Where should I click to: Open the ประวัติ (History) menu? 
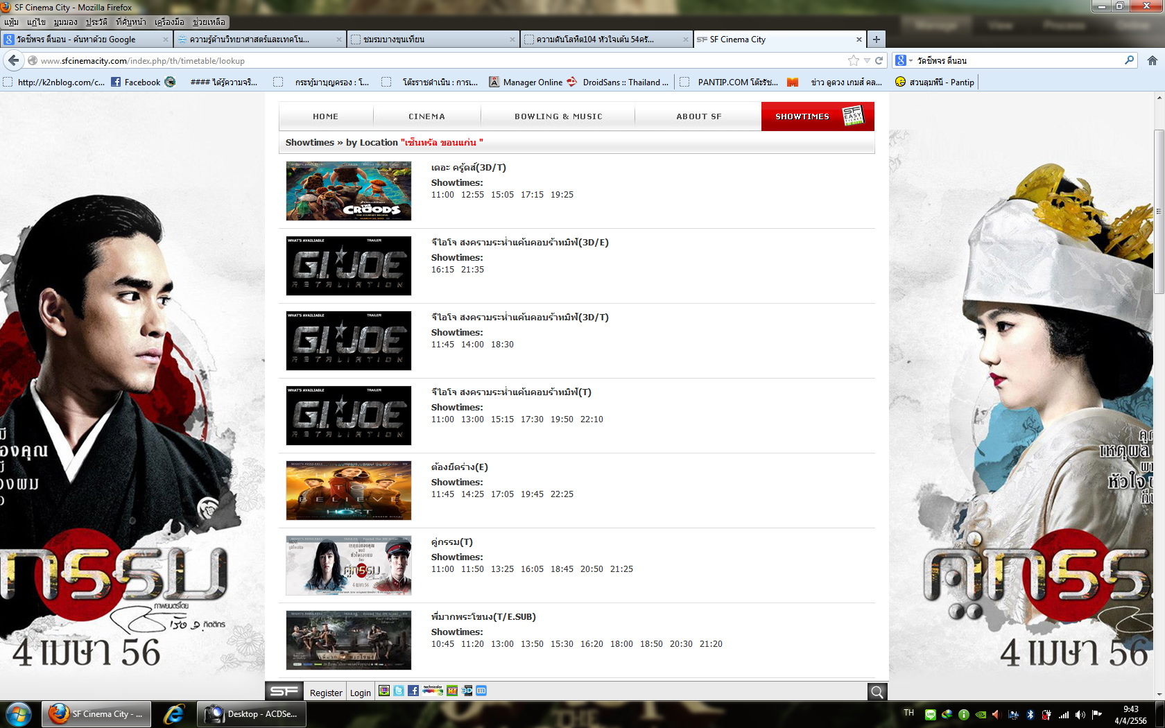[96, 22]
